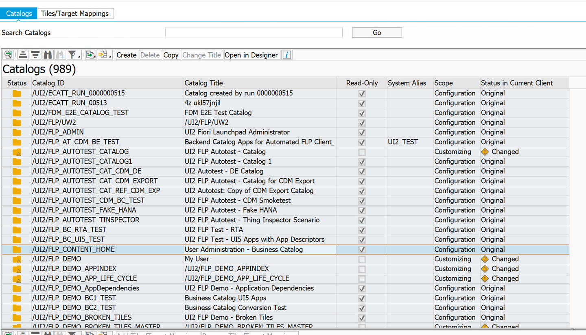Click the status icon of /UI2/FLP_DEMO_APP_LIFE_CYCLE row

17,279
